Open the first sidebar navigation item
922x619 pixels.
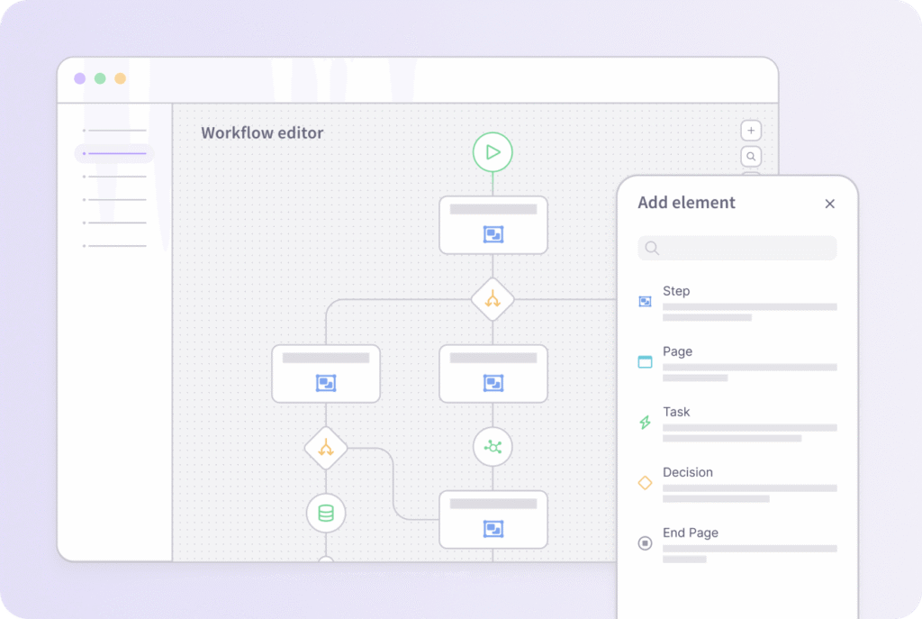[x=114, y=131]
